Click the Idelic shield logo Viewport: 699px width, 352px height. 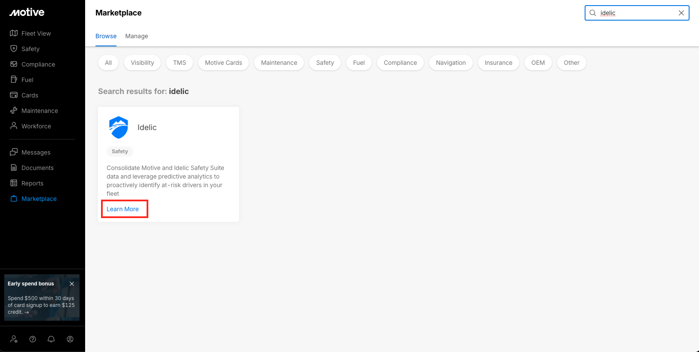pyautogui.click(x=119, y=127)
